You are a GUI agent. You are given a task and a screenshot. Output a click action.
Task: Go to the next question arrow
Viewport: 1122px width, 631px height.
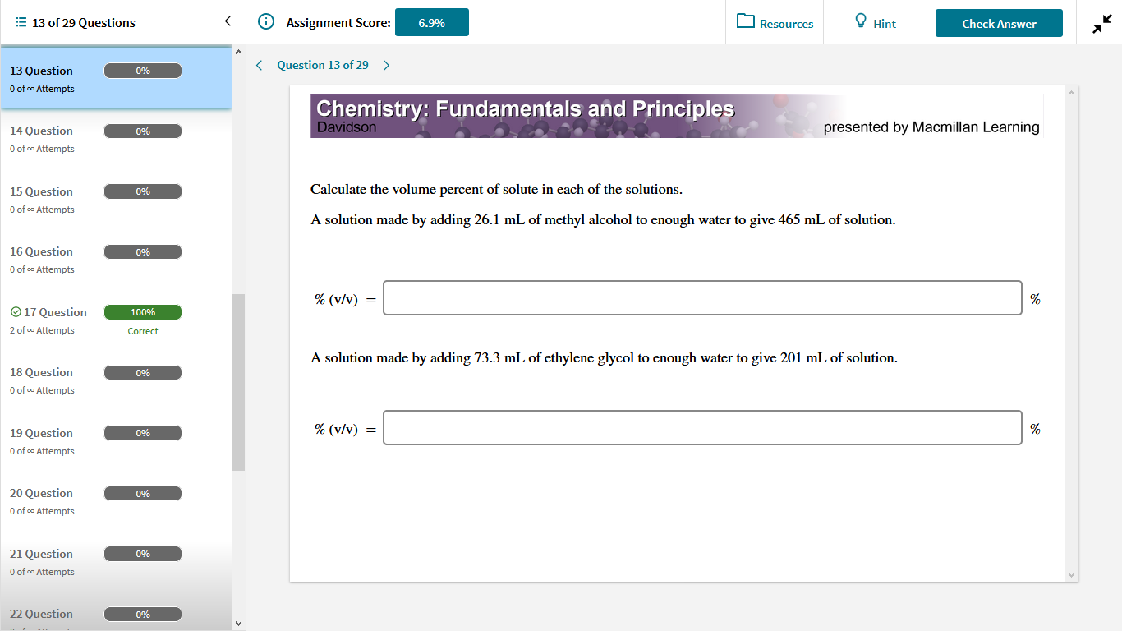[x=387, y=65]
